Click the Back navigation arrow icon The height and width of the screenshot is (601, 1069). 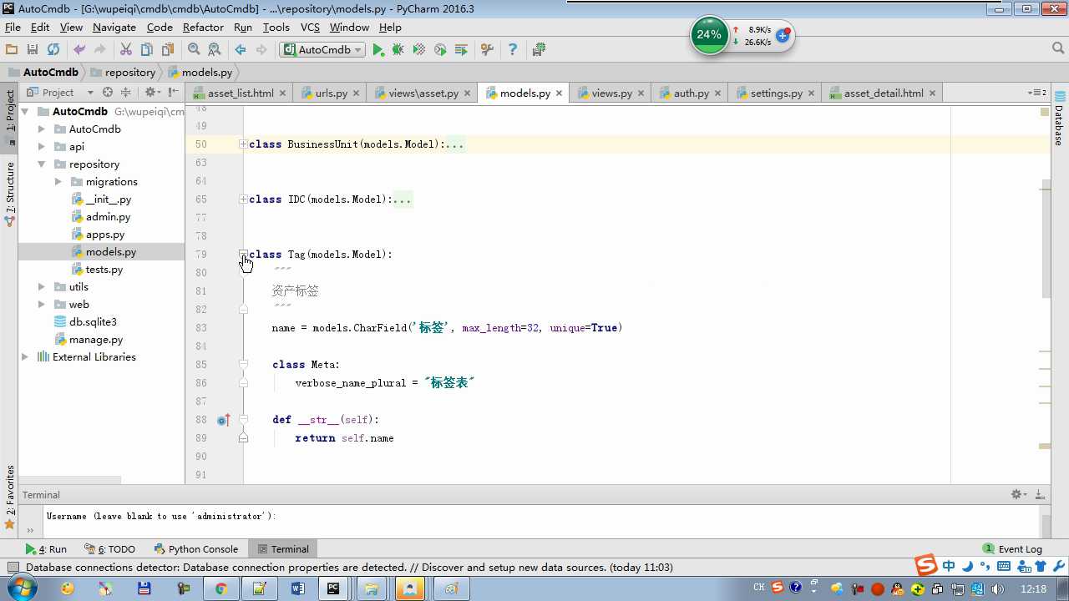(x=241, y=49)
